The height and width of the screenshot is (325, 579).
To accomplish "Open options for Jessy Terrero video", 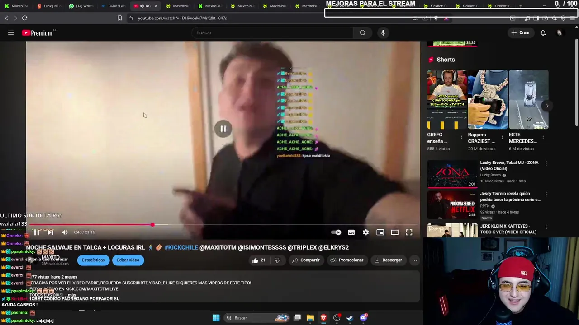I will click(x=546, y=195).
